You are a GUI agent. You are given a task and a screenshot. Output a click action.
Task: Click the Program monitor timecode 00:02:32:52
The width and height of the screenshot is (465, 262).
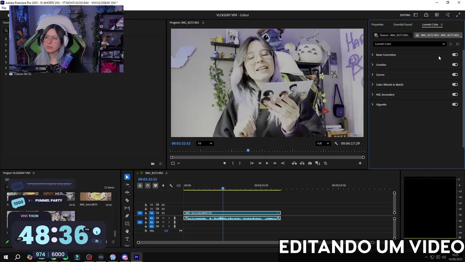click(181, 143)
